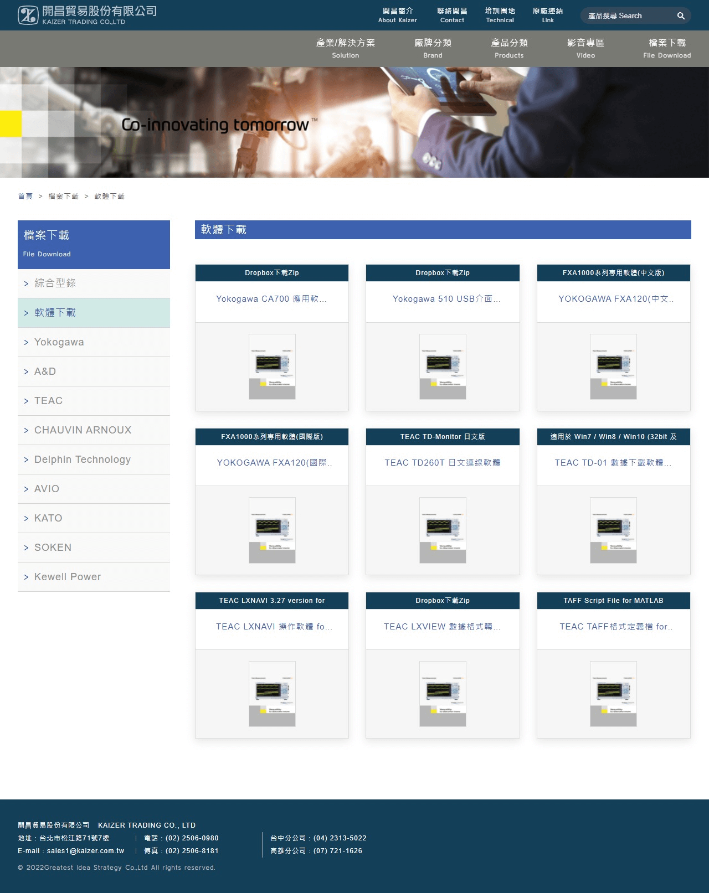This screenshot has height=893, width=709.
Task: Open TEAC TD-01 數據下載軟體 title
Action: [x=613, y=463]
